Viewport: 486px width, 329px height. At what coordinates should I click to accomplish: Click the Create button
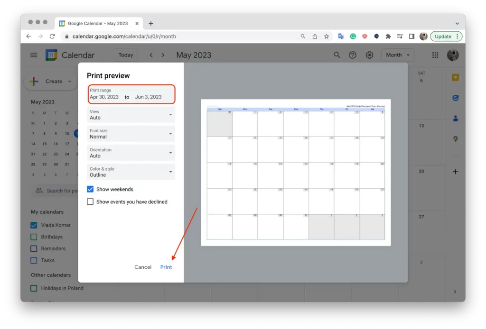tap(50, 82)
